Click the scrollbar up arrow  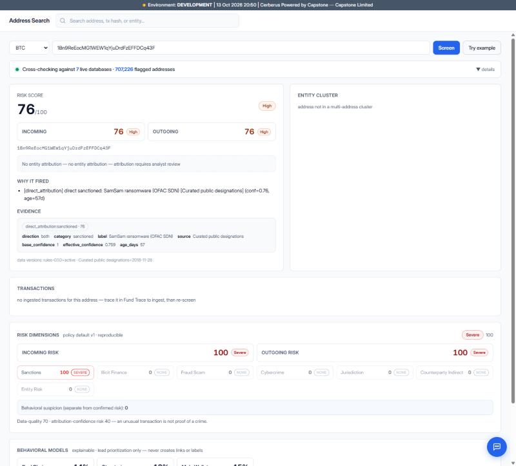[x=513, y=35]
